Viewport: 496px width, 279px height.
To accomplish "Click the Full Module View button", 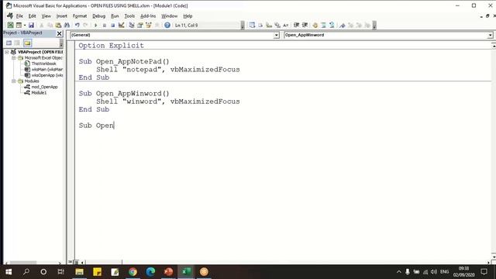I will (x=76, y=262).
